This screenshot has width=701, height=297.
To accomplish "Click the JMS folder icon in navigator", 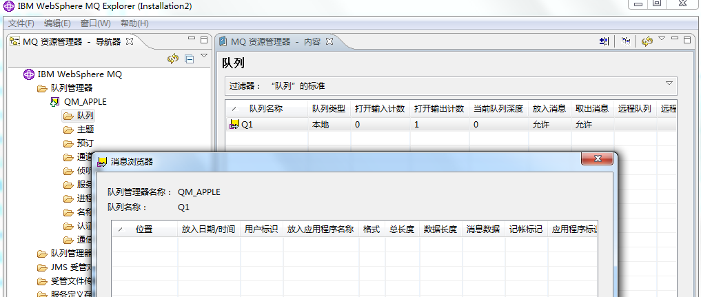I will pos(42,268).
